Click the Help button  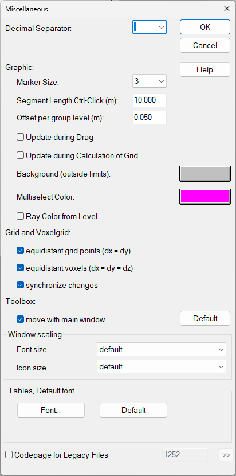coord(205,69)
